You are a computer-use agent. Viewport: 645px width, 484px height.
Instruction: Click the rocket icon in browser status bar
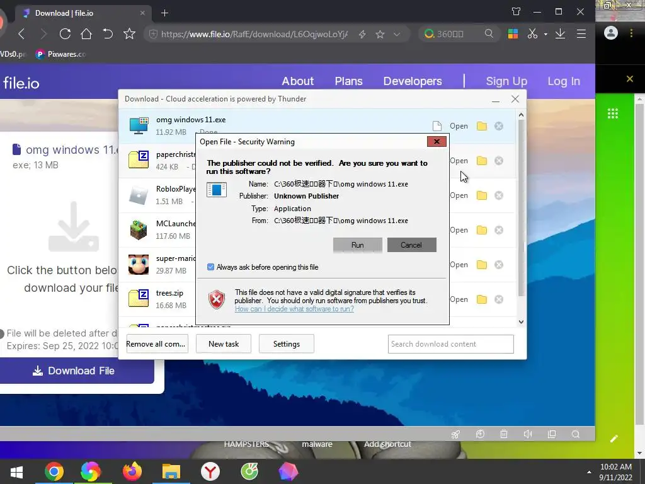click(x=455, y=434)
